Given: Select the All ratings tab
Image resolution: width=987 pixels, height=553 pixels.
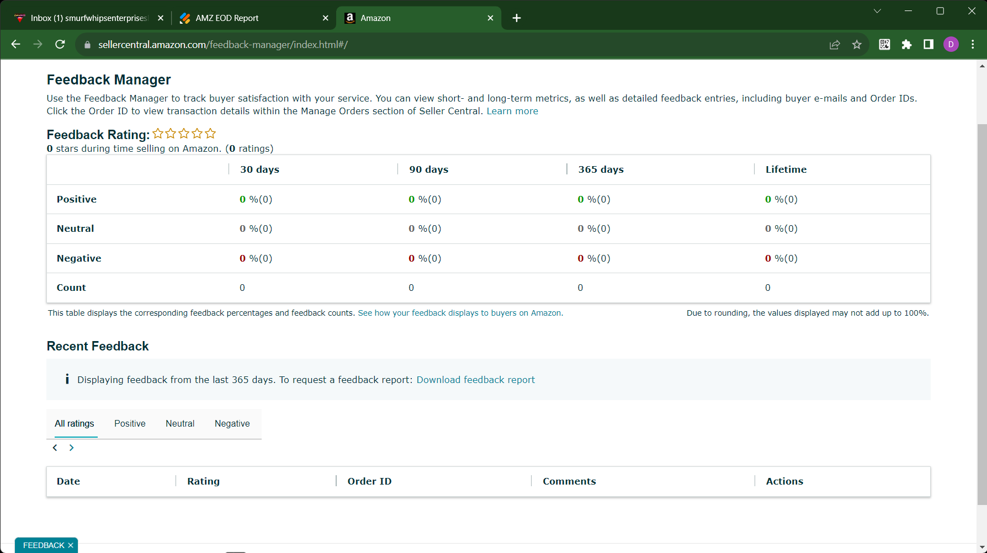Looking at the screenshot, I should (x=75, y=423).
